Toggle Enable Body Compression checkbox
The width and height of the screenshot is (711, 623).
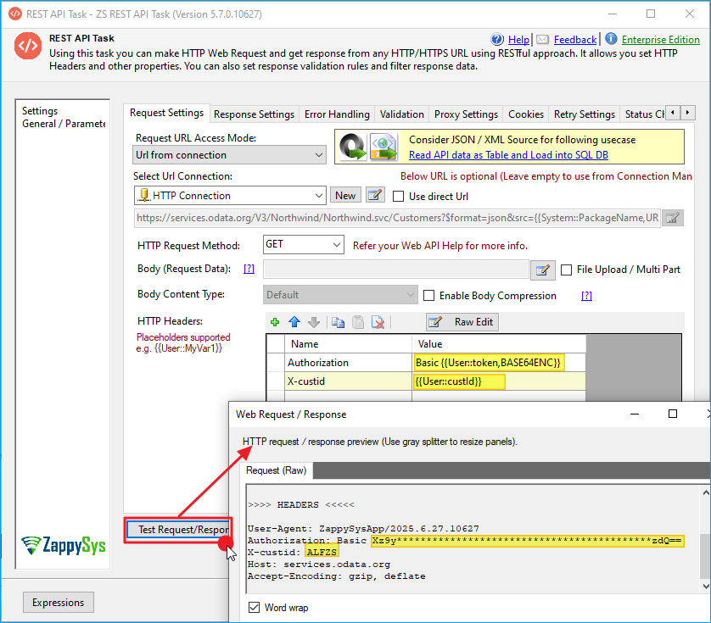point(429,296)
